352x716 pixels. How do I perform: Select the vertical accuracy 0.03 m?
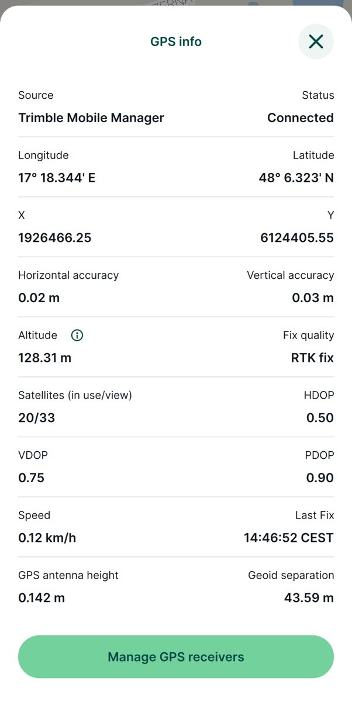(313, 298)
